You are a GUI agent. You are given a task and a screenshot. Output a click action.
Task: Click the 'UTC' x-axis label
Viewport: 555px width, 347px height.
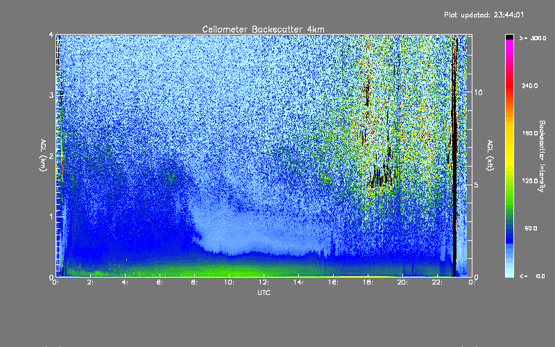point(264,292)
